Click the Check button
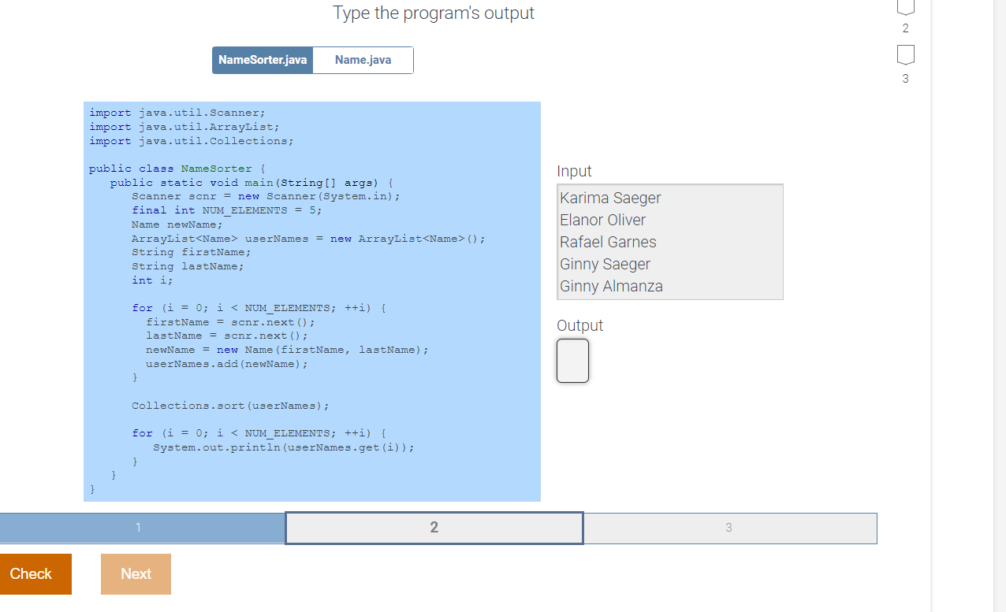 32,573
